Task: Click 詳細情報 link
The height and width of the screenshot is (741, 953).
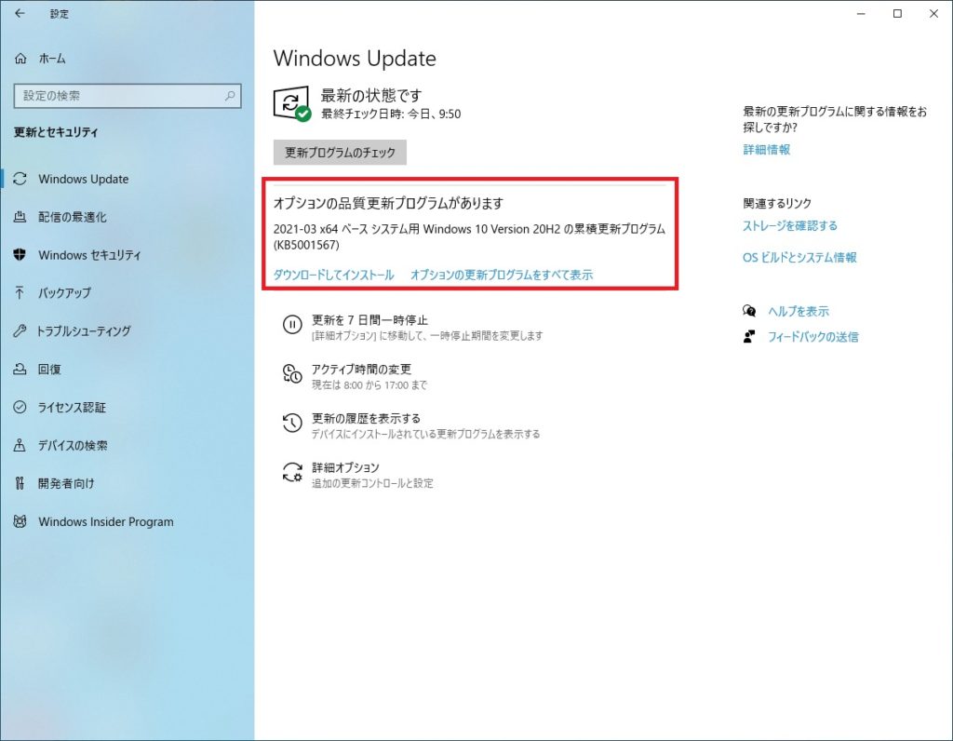Action: click(x=767, y=150)
